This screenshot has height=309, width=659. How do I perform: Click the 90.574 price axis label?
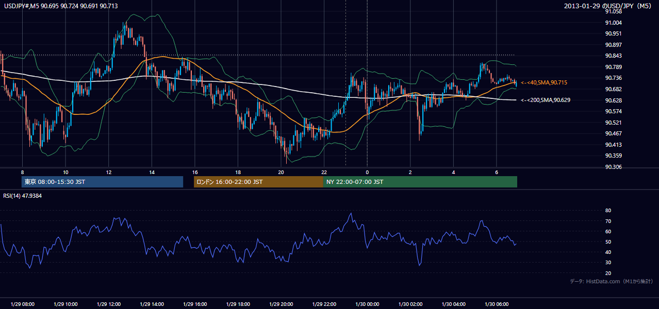614,111
